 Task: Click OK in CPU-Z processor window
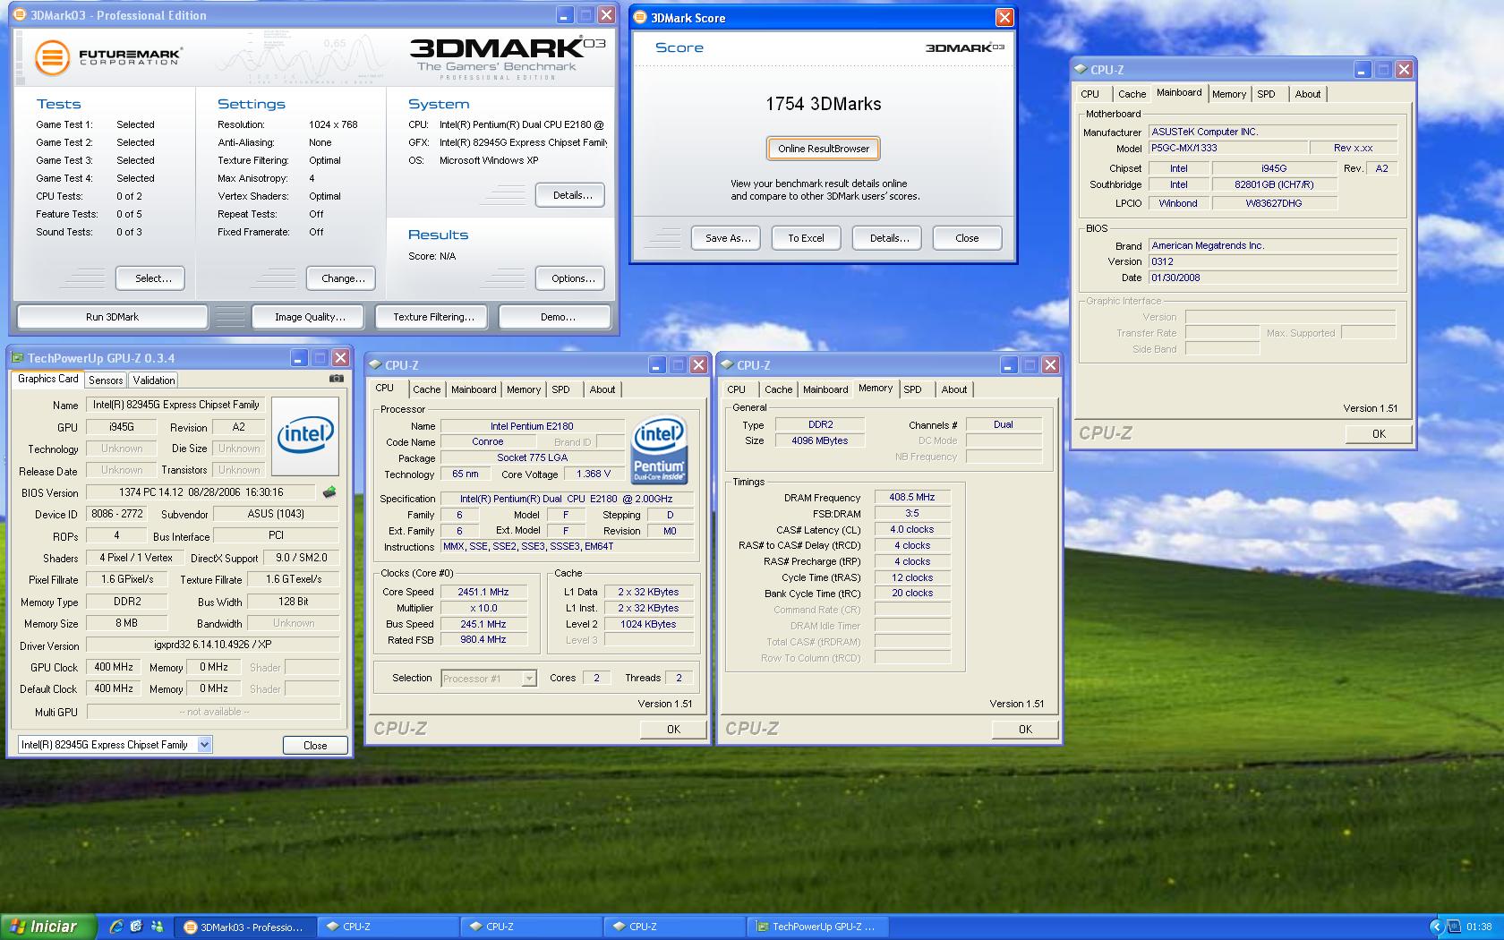pyautogui.click(x=673, y=730)
